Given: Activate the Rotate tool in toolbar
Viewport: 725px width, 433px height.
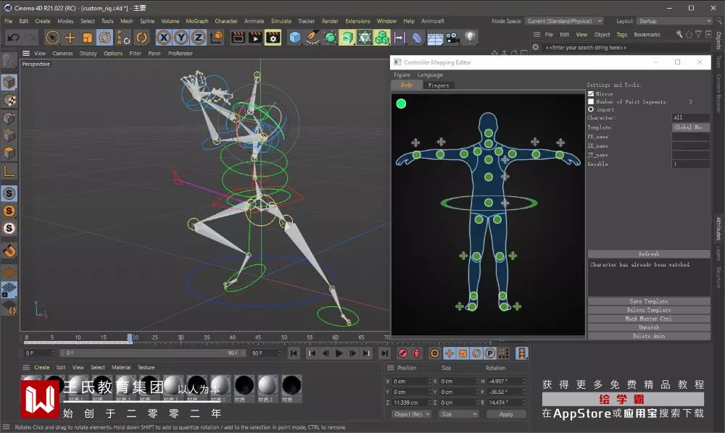Looking at the screenshot, I should (x=106, y=37).
